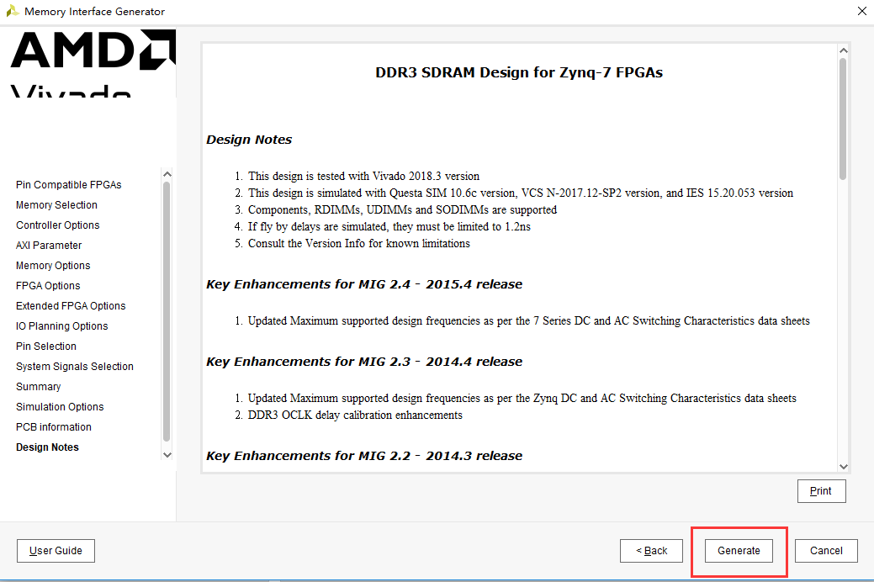Viewport: 874px width, 582px height.
Task: Click the title 'DDR3 SDRAM Design for Zynq-7 FPGAs'
Action: (x=519, y=72)
